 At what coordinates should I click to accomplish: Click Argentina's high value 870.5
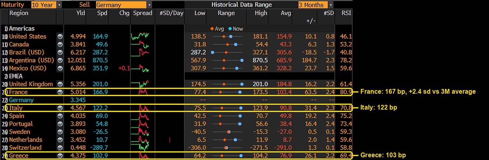click(x=260, y=61)
